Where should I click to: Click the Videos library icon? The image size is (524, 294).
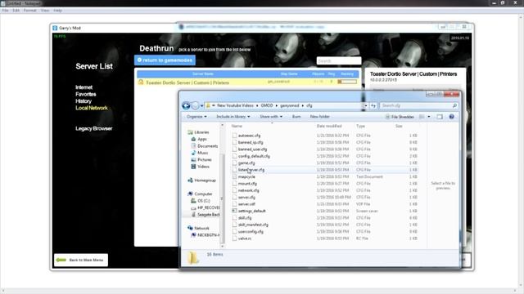(193, 167)
